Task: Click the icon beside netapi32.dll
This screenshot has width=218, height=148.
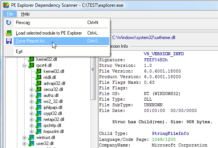Action: (39, 119)
